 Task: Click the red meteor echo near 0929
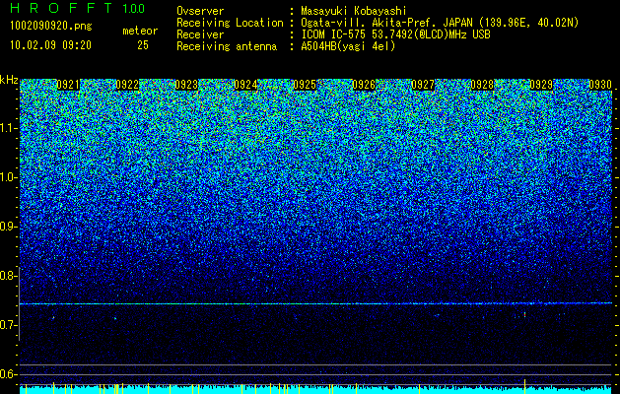[x=524, y=314]
